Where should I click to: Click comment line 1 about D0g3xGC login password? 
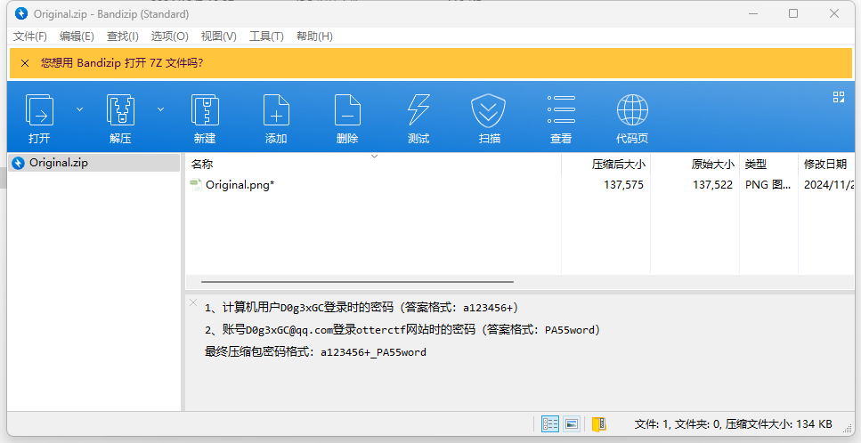click(x=361, y=308)
